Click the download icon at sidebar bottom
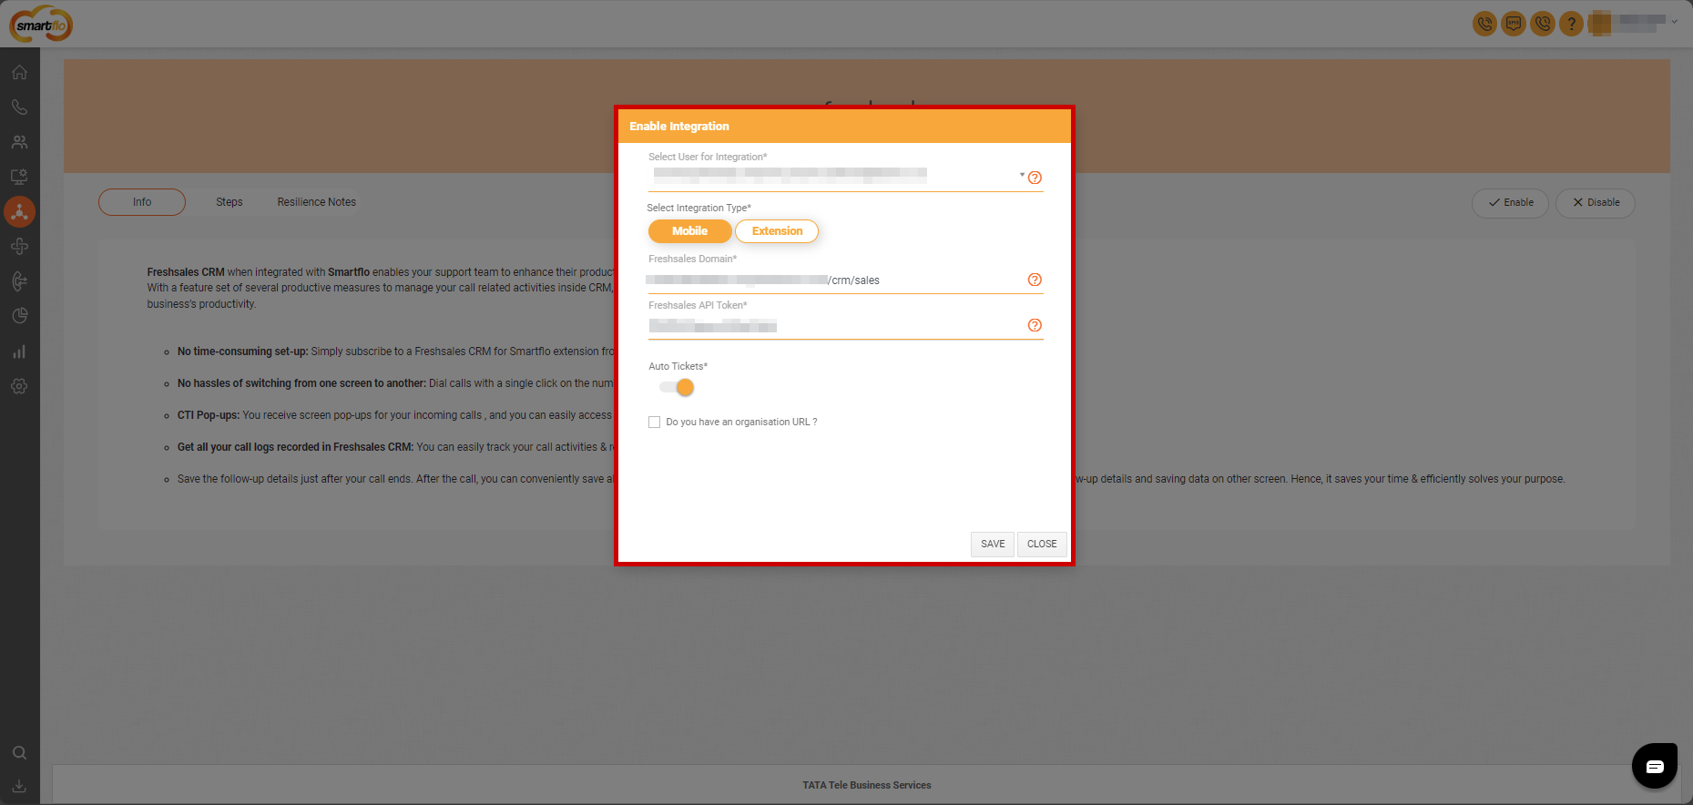Viewport: 1693px width, 805px height. tap(19, 786)
